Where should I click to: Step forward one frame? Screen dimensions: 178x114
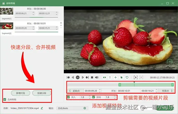point(83,77)
